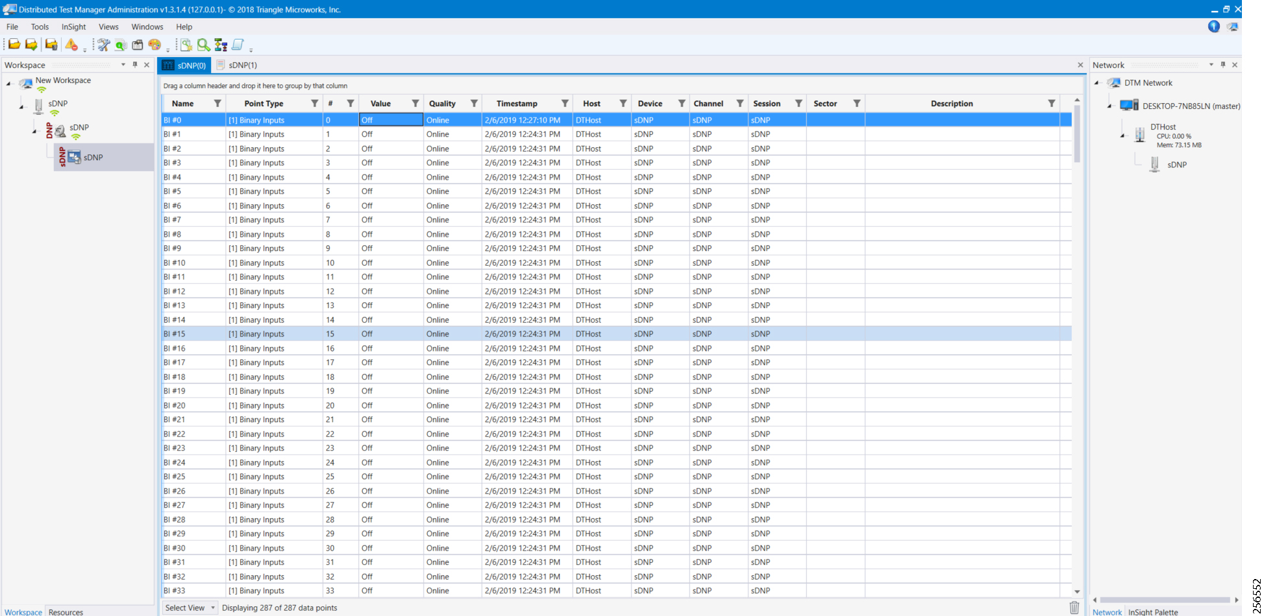Viewport: 1264px width, 616px height.
Task: Collapse the DTHost node
Action: (1122, 136)
